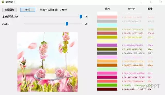Pick the purple color swatch
The width and height of the screenshot is (165, 95).
[107, 45]
